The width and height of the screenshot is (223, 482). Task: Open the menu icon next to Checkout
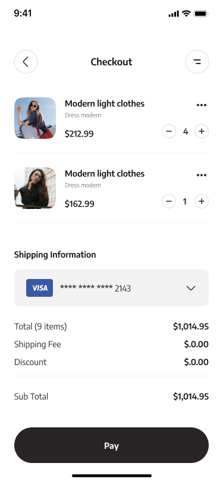pyautogui.click(x=197, y=62)
